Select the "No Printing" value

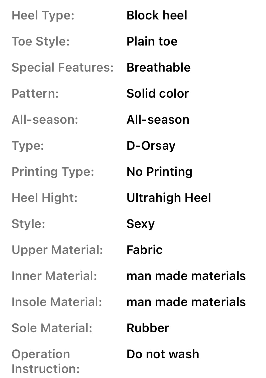click(159, 172)
